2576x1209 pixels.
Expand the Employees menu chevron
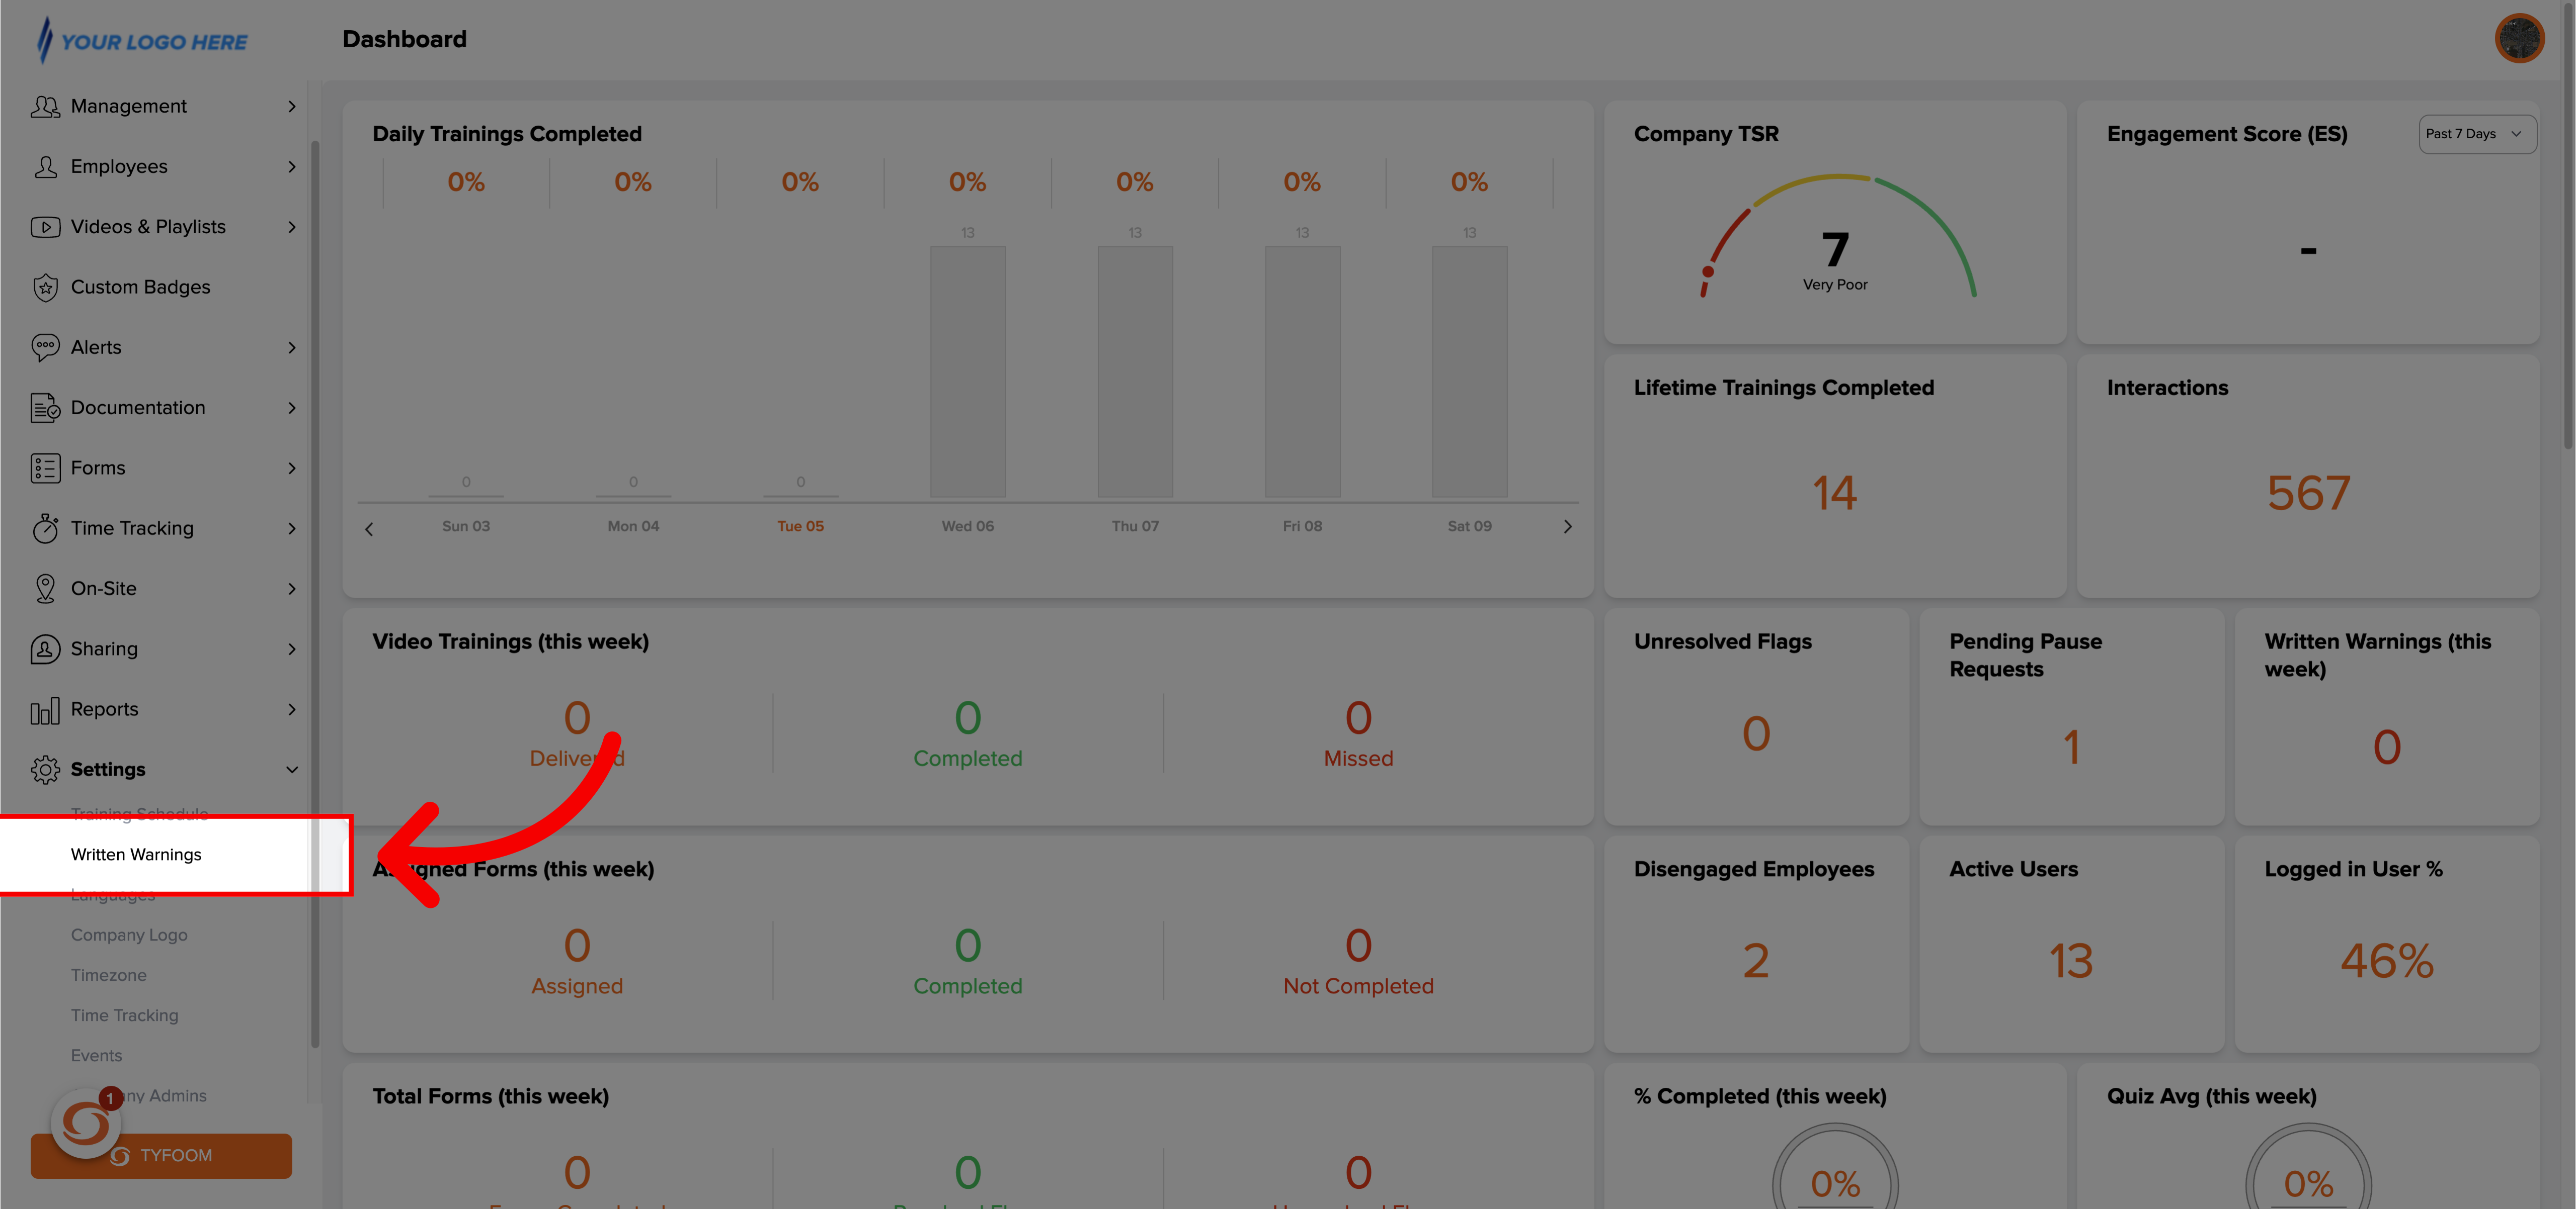pyautogui.click(x=289, y=166)
